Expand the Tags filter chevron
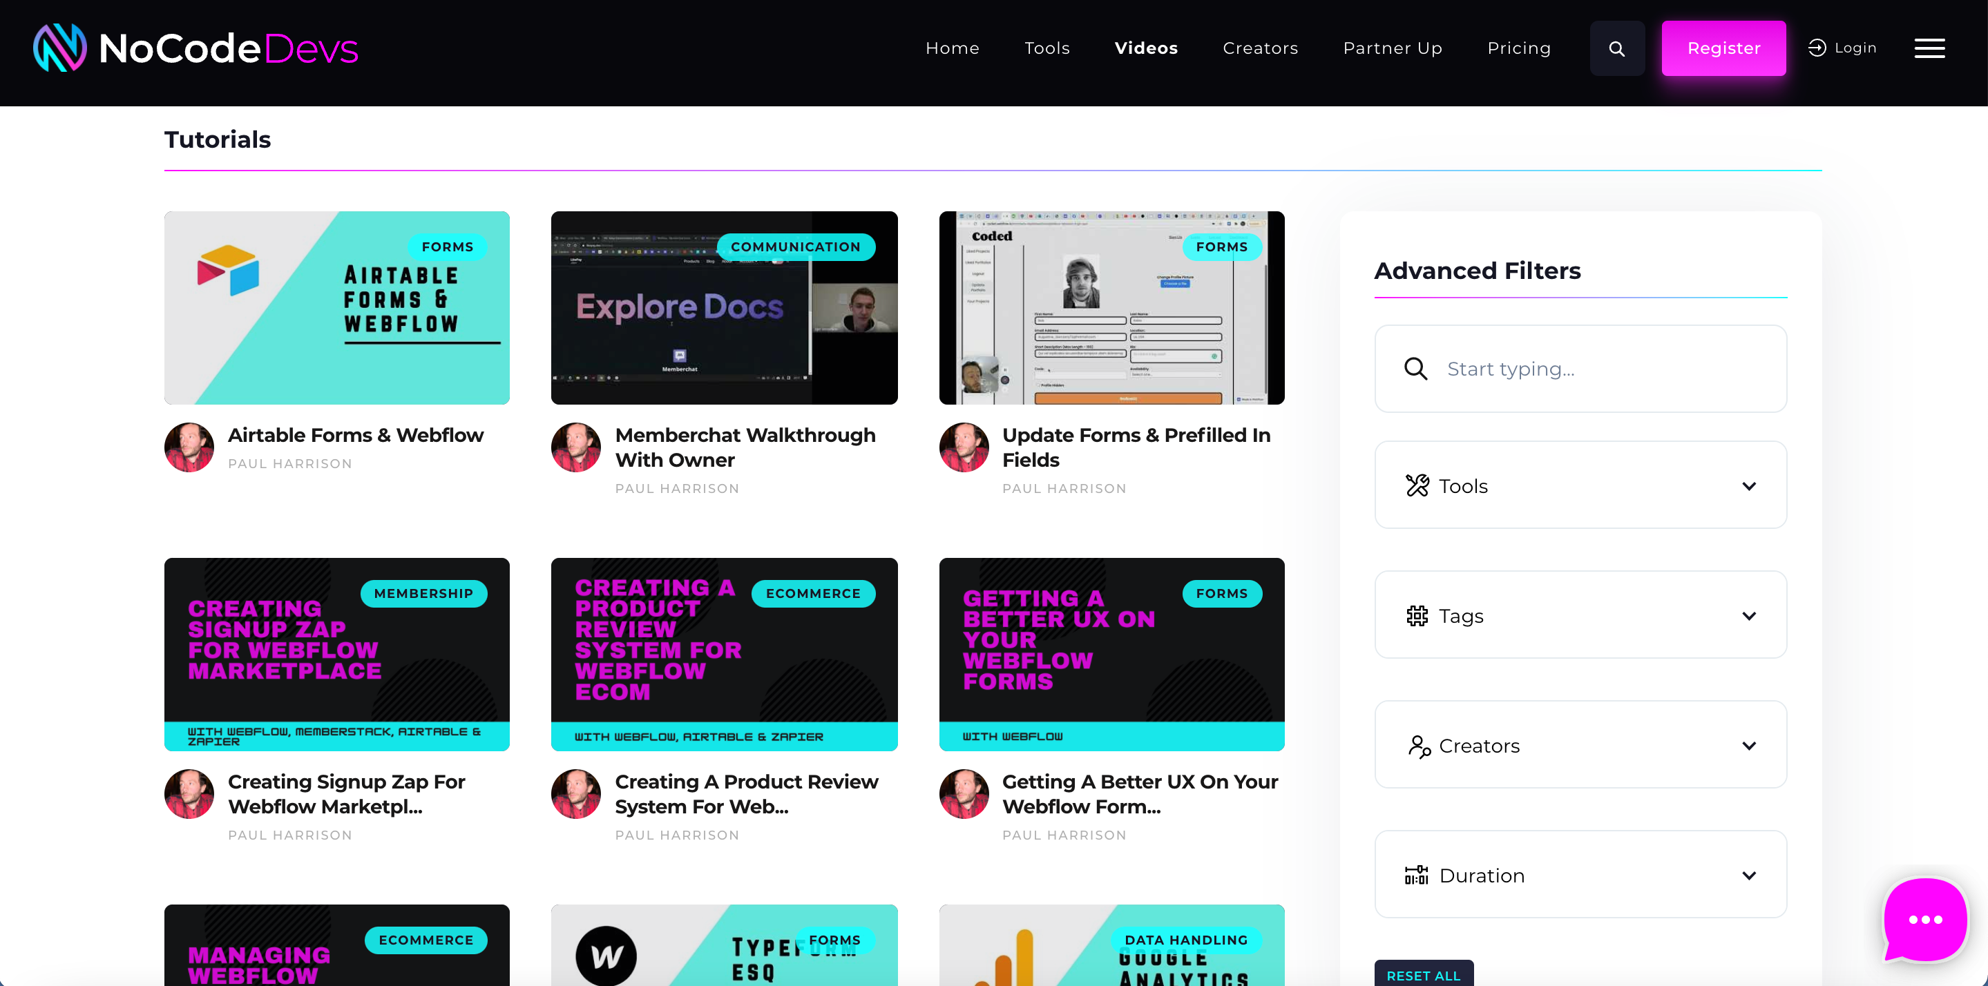 (x=1749, y=616)
